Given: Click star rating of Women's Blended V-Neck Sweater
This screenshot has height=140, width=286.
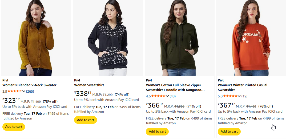Looking at the screenshot, I should [14, 92].
